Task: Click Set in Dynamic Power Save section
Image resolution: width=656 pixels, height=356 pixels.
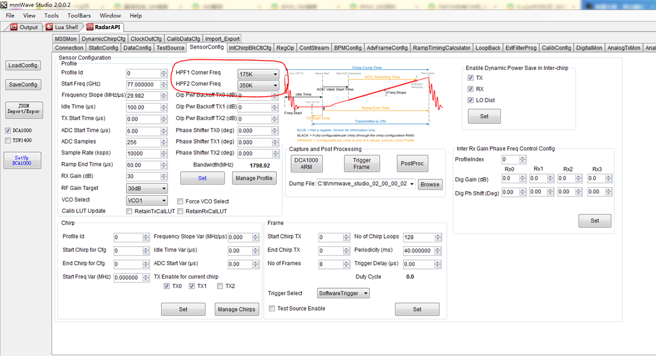Action: point(484,116)
